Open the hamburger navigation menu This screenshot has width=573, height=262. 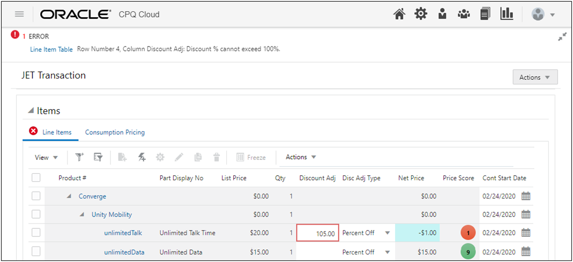click(x=19, y=14)
